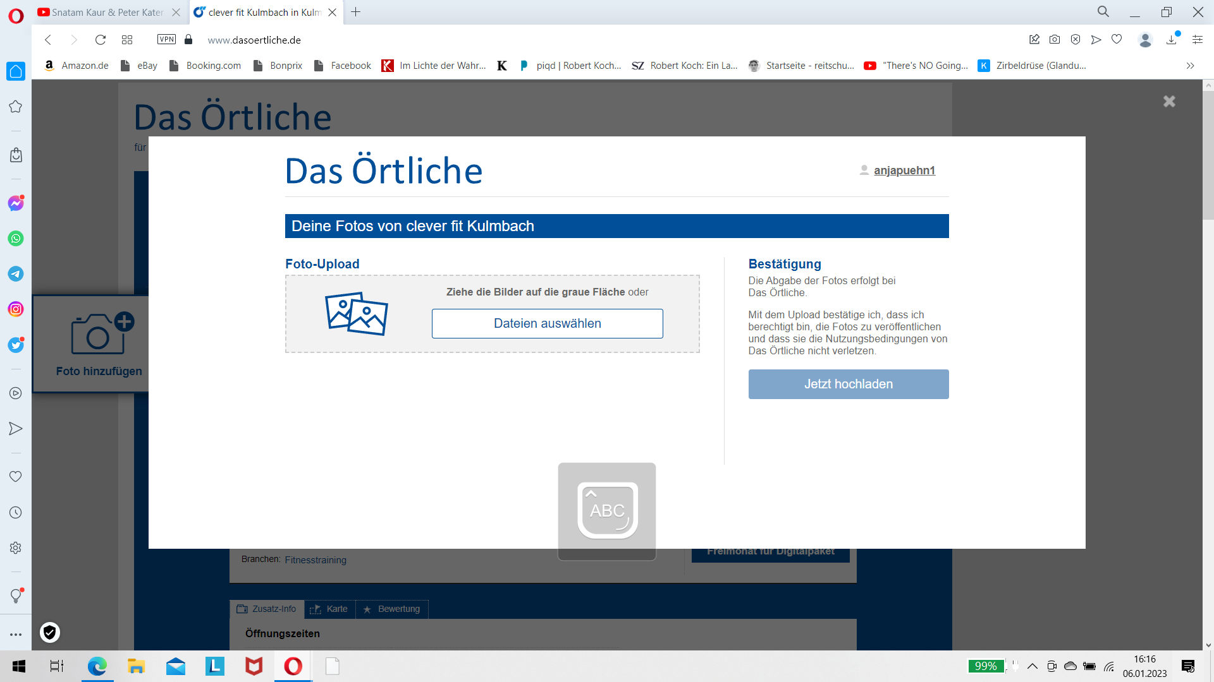Viewport: 1214px width, 682px height.
Task: Search tabs magnifier icon
Action: [x=1103, y=11]
